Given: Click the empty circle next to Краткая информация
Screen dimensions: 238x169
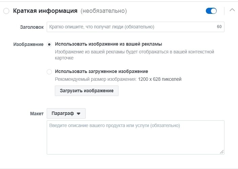Looking at the screenshot, I should coord(6,11).
